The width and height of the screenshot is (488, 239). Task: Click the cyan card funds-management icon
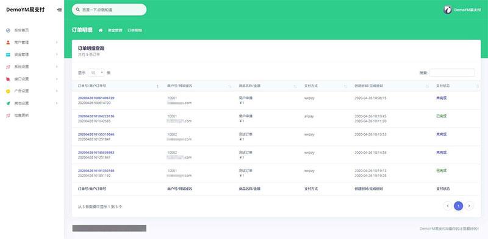click(x=8, y=55)
